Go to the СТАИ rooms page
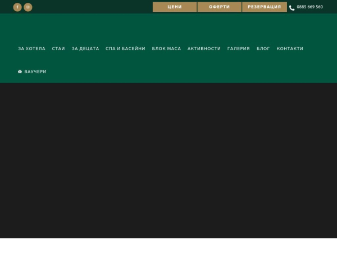This screenshot has width=337, height=253. [x=58, y=48]
